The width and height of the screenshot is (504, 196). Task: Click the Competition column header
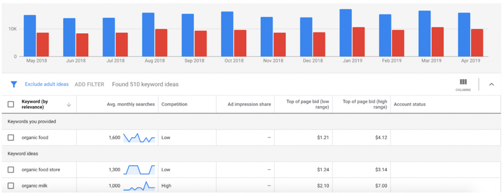point(174,104)
